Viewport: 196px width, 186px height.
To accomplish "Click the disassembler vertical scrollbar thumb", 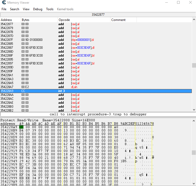I will 194,65.
